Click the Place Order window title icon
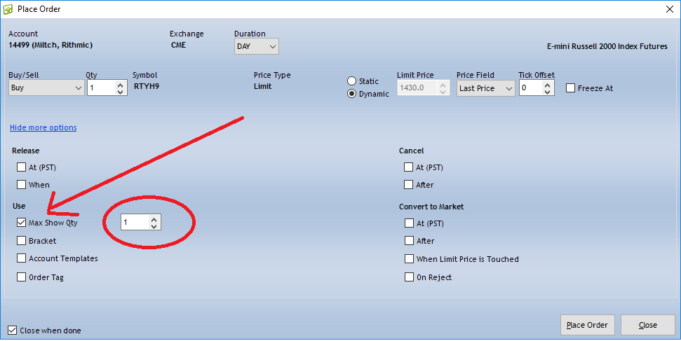Image resolution: width=681 pixels, height=341 pixels. pyautogui.click(x=8, y=8)
